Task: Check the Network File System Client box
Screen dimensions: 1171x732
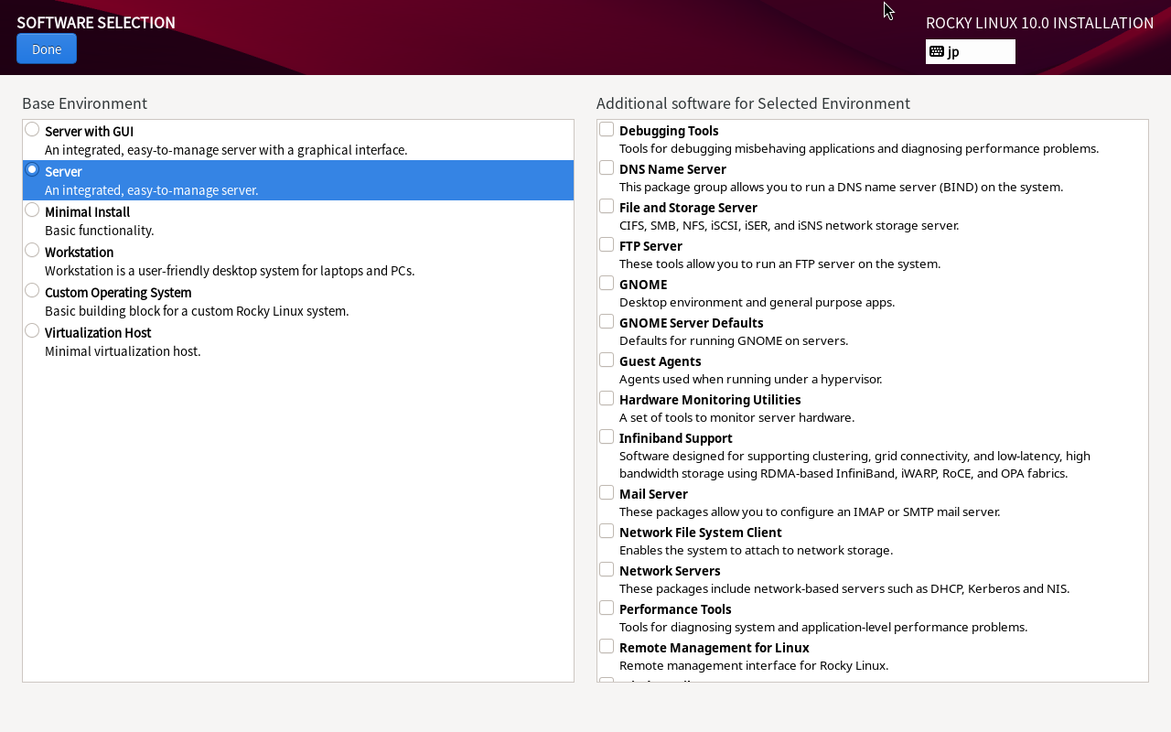Action: [x=607, y=531]
